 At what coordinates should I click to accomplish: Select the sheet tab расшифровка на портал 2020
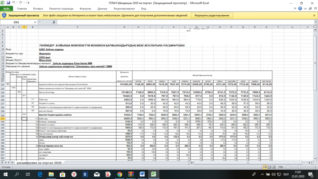click(x=39, y=163)
